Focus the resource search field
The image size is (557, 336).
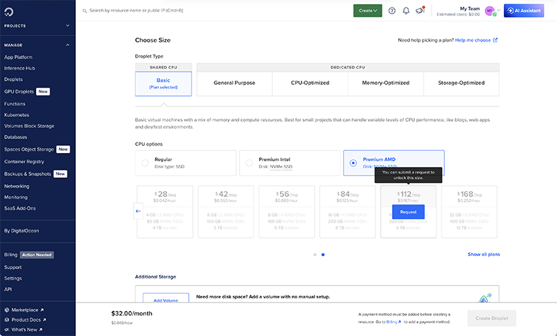209,11
